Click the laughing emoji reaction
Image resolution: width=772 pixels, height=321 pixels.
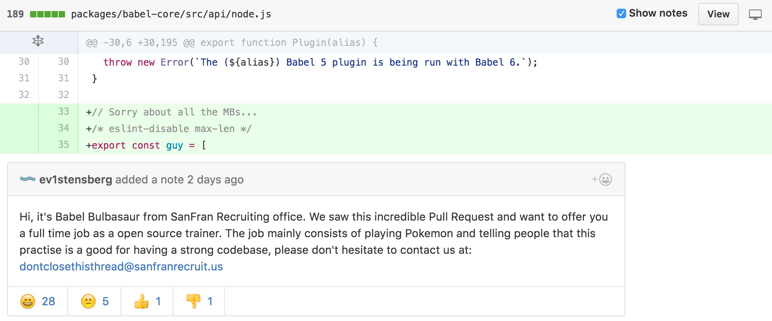pos(38,302)
